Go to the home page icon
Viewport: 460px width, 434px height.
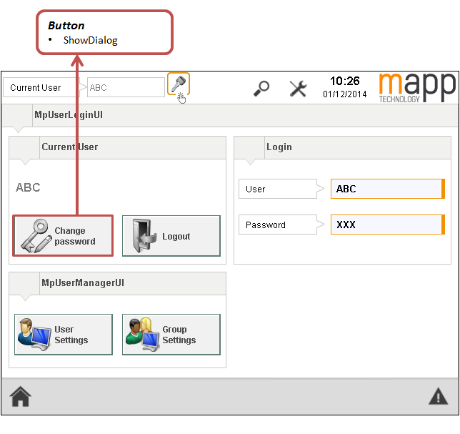(20, 396)
